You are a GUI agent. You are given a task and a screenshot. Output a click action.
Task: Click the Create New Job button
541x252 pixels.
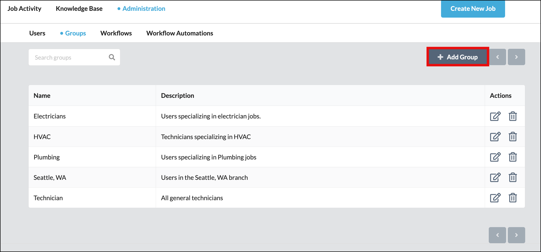(473, 9)
